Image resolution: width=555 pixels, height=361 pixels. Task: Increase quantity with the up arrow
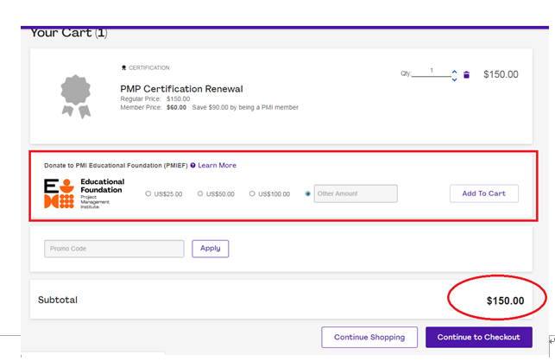[x=455, y=71]
